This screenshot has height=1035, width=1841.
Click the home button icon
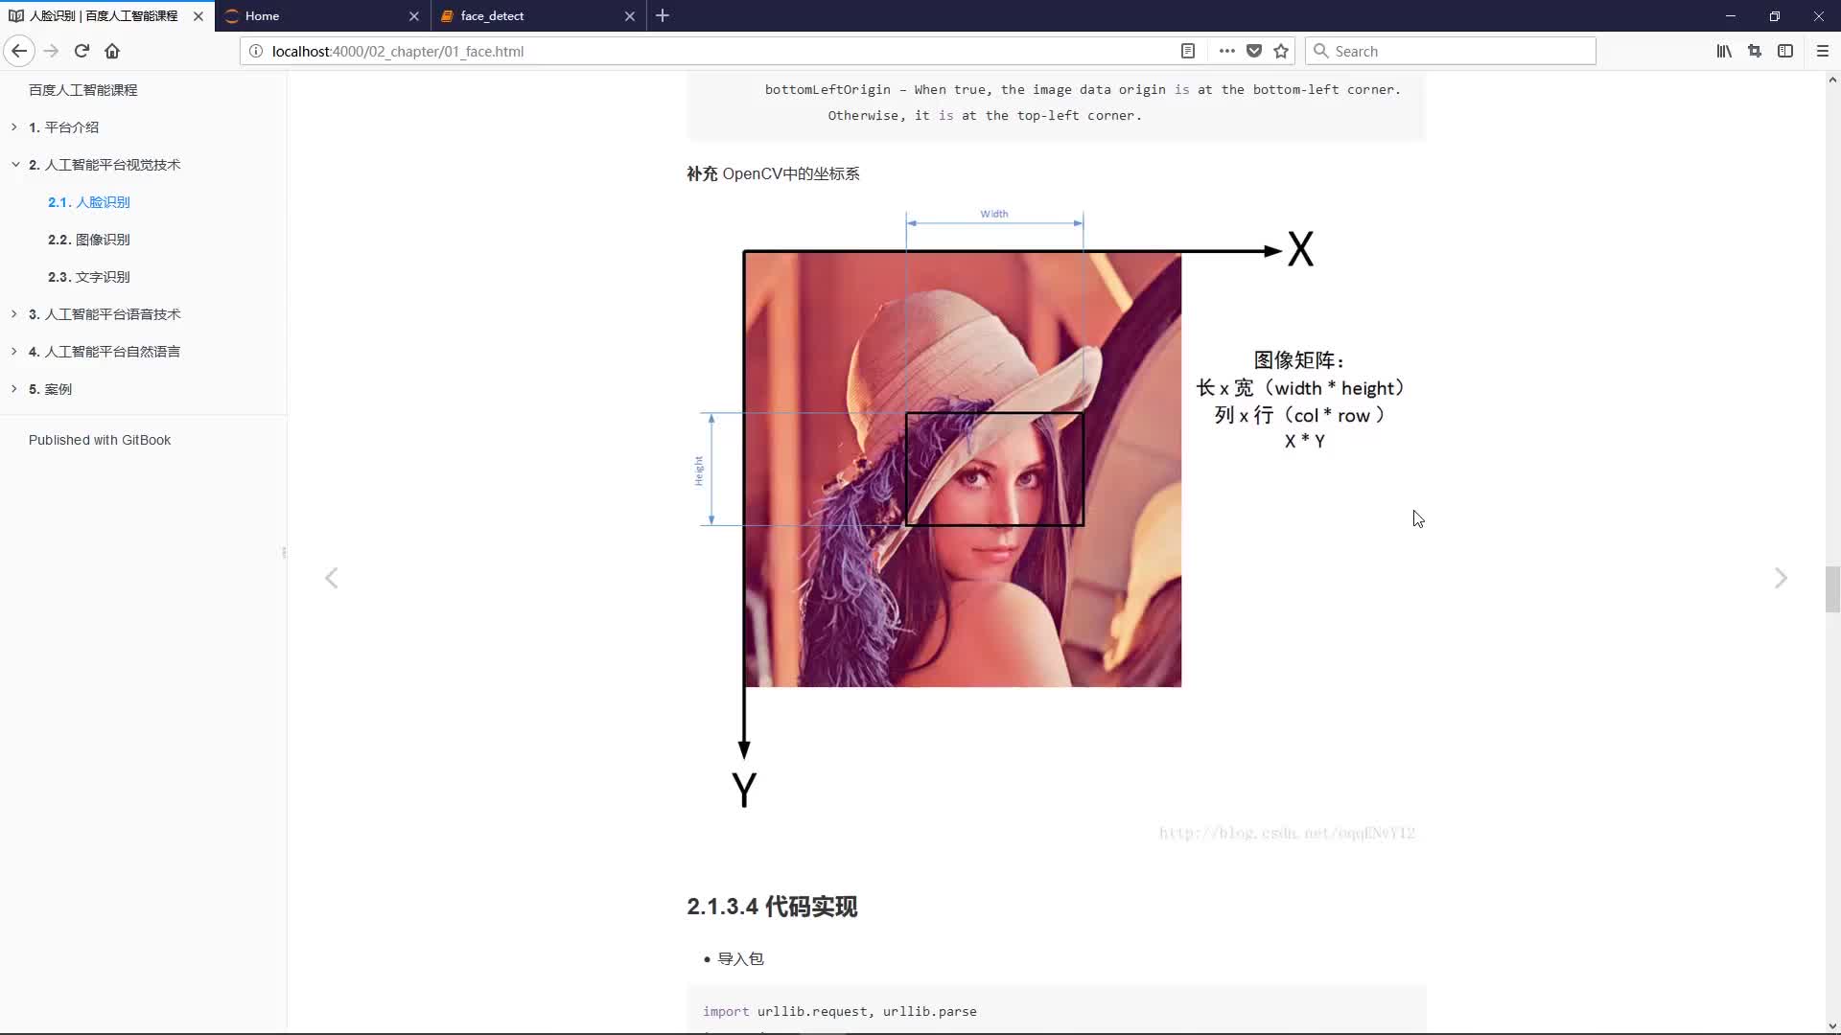(x=112, y=51)
